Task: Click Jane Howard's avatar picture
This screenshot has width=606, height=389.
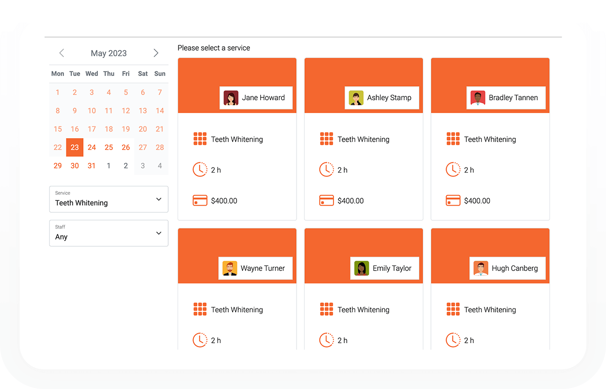Action: point(231,98)
